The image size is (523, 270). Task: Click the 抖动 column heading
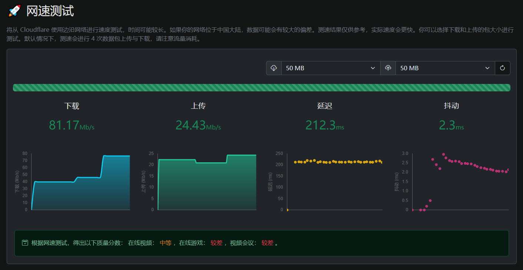pyautogui.click(x=451, y=106)
